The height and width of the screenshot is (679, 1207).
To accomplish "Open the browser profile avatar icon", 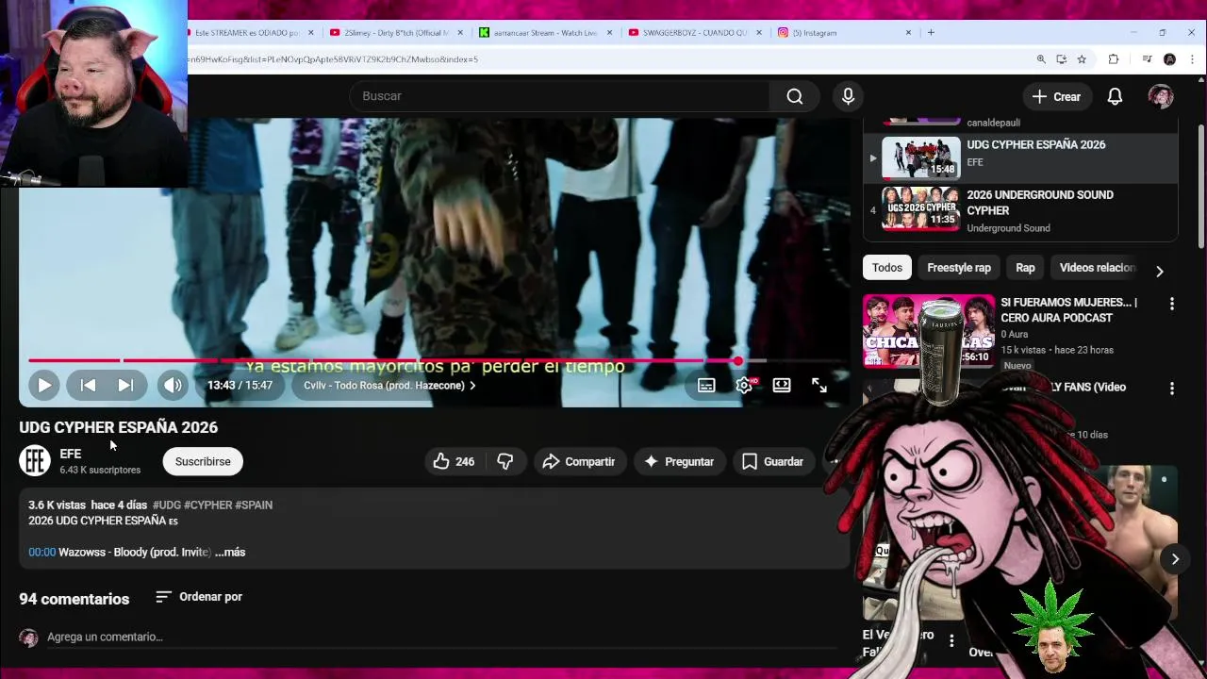I will (x=1169, y=59).
